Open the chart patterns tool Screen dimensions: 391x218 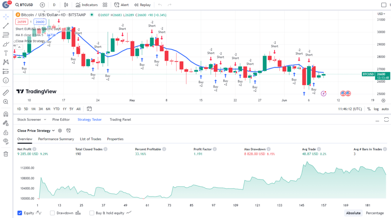tap(6, 62)
